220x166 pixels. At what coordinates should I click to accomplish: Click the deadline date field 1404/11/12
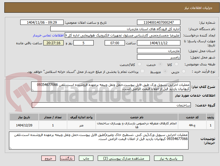click(x=158, y=43)
